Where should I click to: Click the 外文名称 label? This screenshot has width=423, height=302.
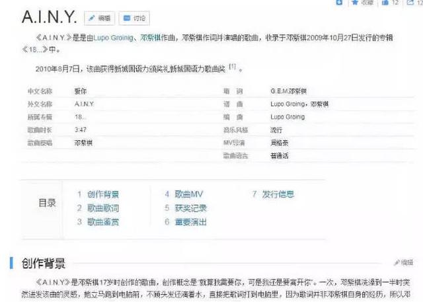coord(40,104)
